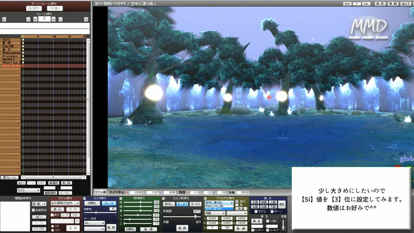The width and height of the screenshot is (414, 233).
Task: Click 左面 left view button
Action: 255,207
